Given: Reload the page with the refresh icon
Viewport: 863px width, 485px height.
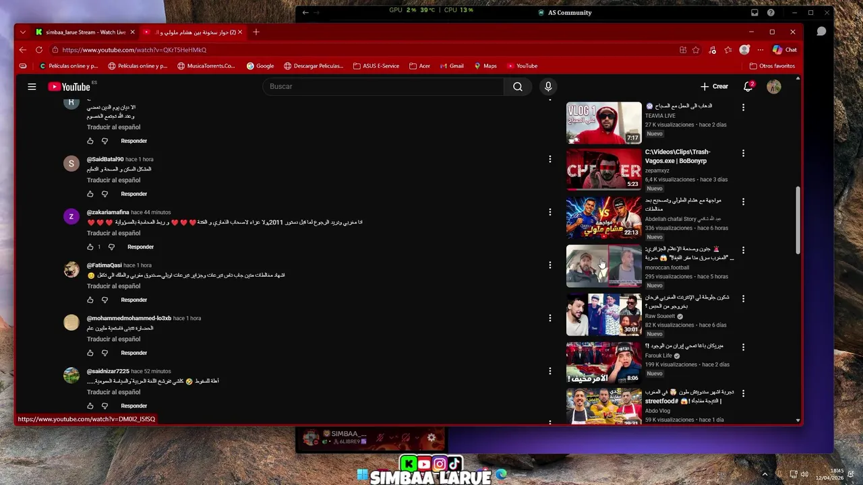Looking at the screenshot, I should 39,50.
